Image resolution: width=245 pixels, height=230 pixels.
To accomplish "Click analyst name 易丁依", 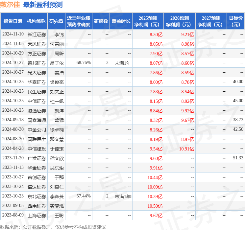I will [x=57, y=63].
